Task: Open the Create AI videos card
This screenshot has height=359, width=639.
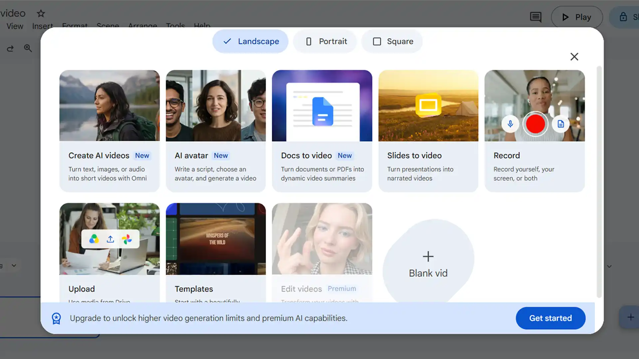Action: pyautogui.click(x=109, y=131)
